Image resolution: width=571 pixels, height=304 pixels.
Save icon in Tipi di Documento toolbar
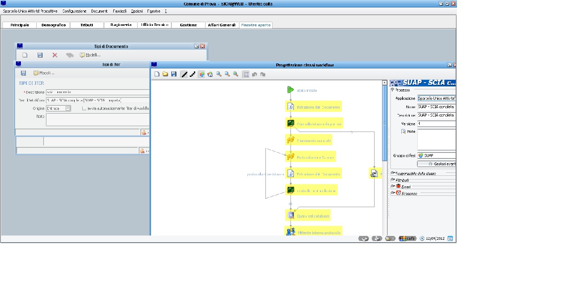[40, 55]
